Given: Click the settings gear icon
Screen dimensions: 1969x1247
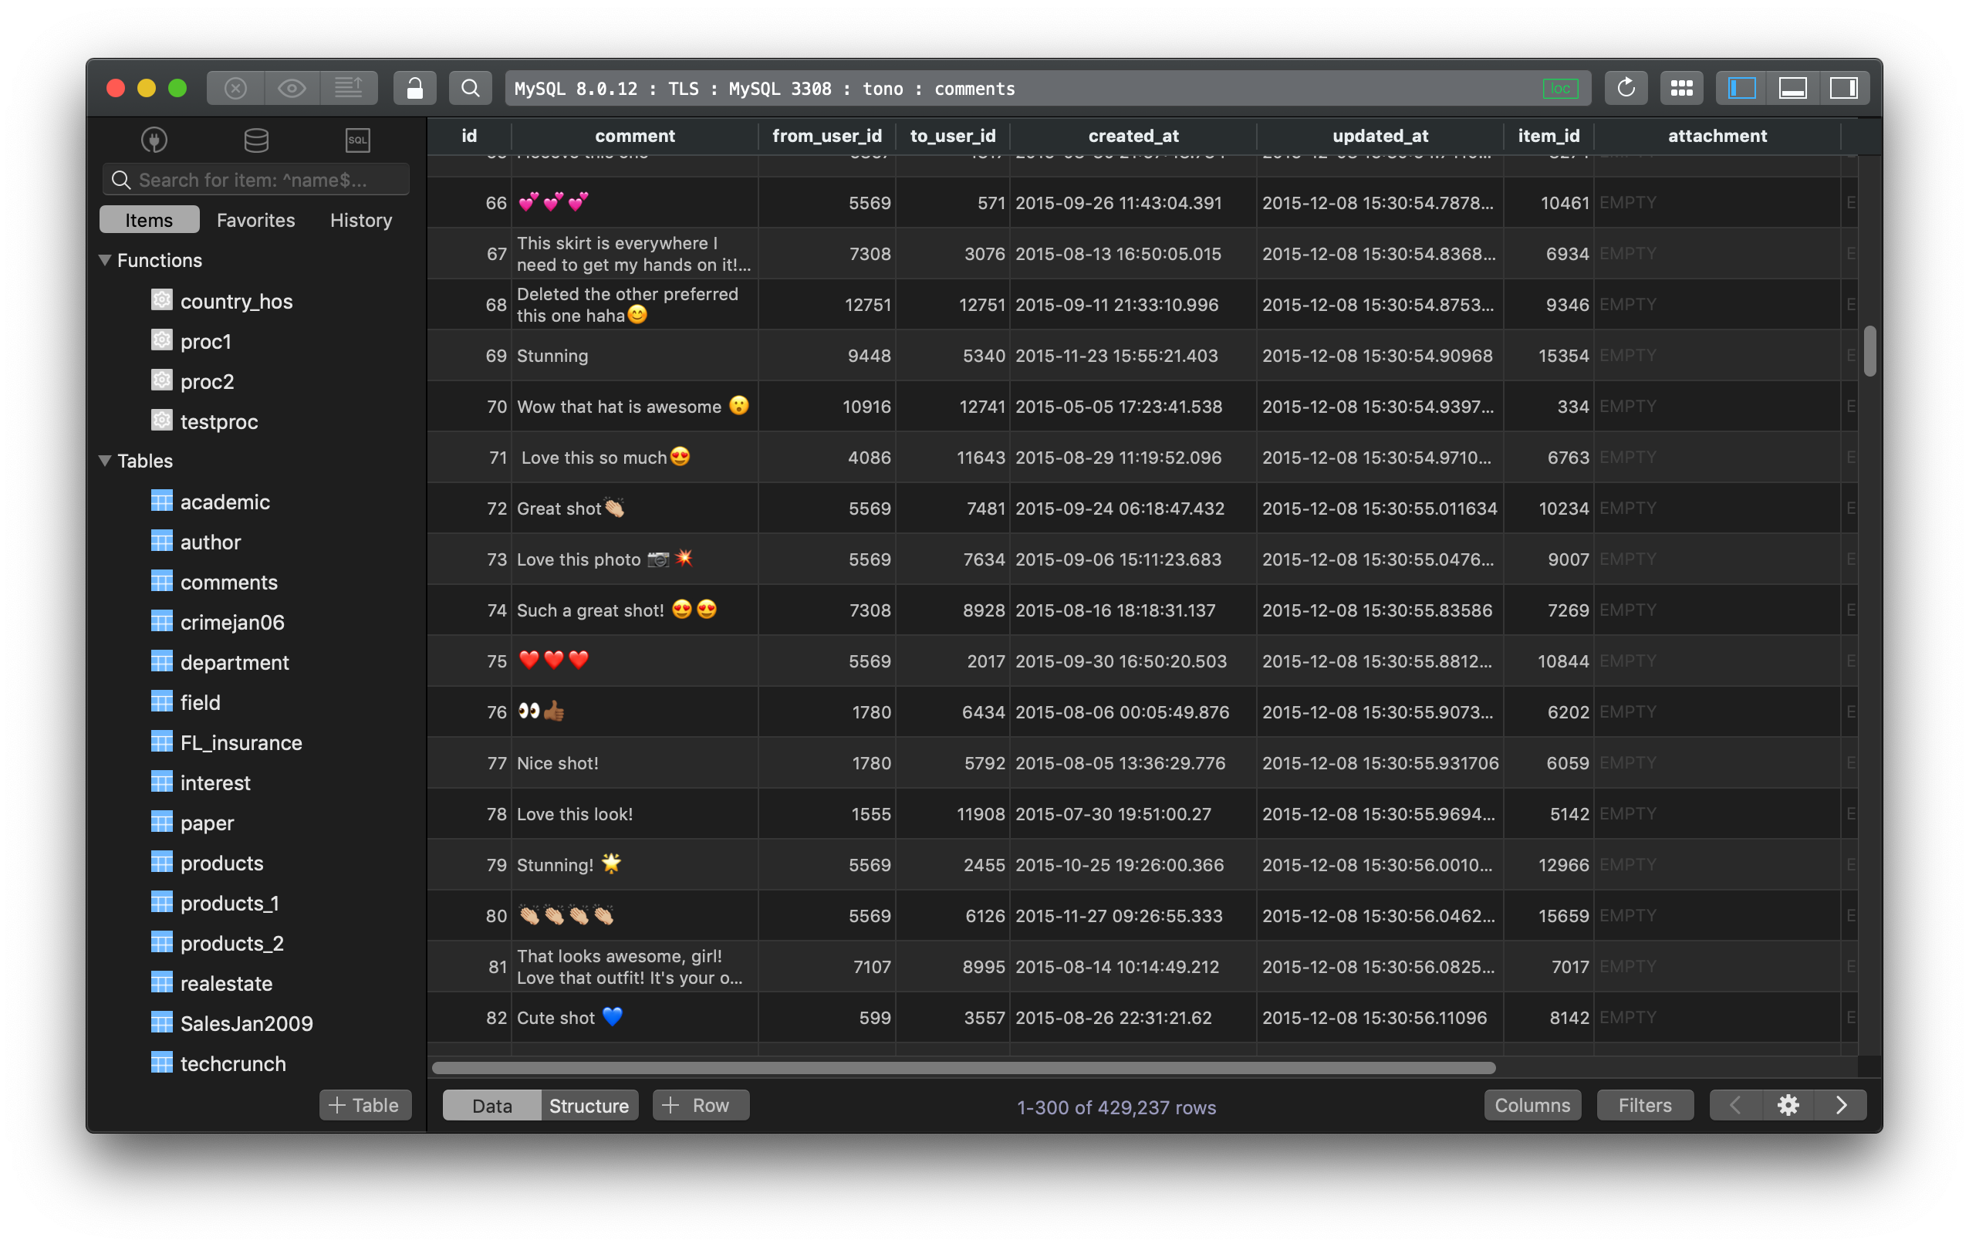Looking at the screenshot, I should [x=1788, y=1105].
